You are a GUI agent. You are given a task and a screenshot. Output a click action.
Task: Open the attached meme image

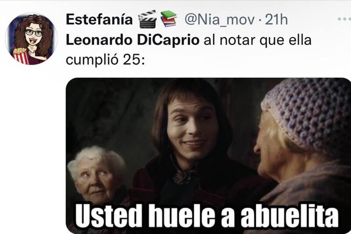pyautogui.click(x=208, y=156)
